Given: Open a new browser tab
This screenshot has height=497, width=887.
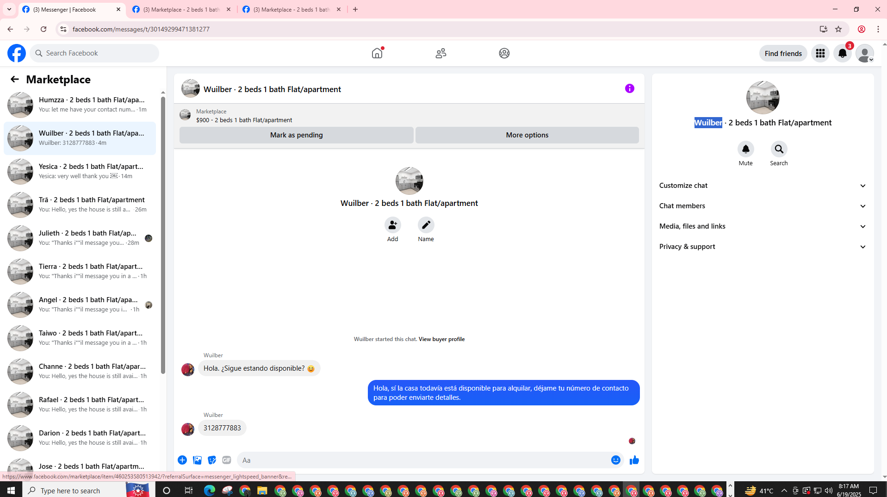Looking at the screenshot, I should click(x=355, y=9).
